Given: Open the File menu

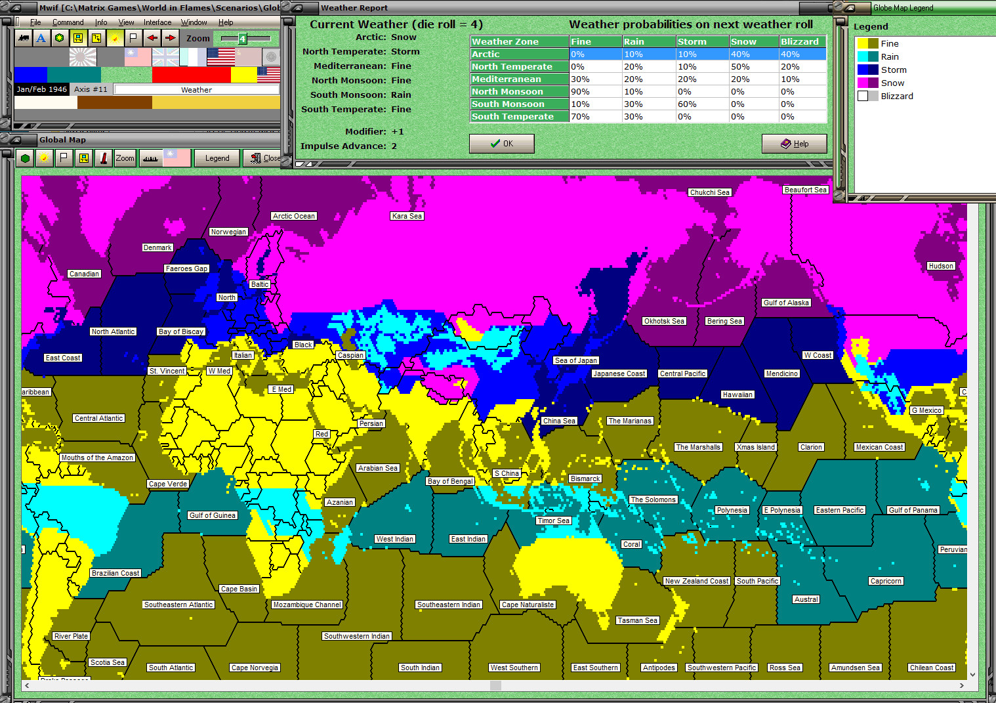Looking at the screenshot, I should point(35,22).
